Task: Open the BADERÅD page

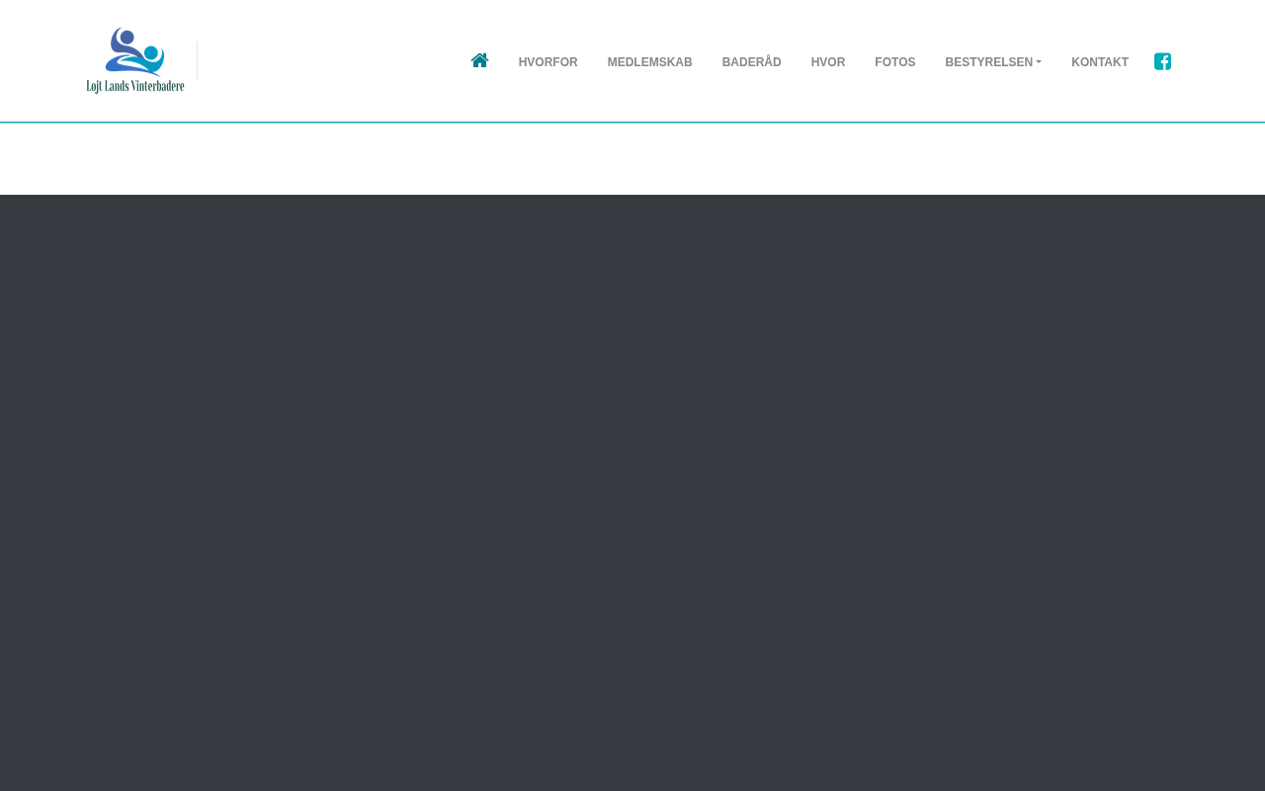Action: (x=751, y=62)
